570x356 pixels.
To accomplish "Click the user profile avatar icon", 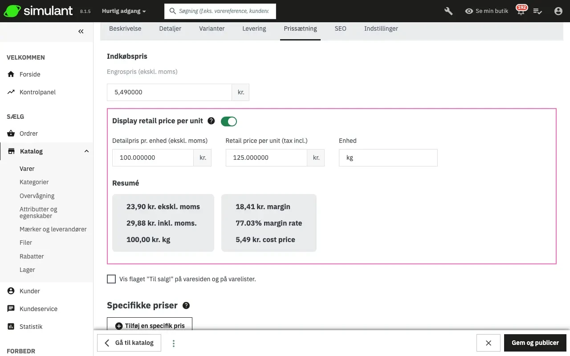I will pyautogui.click(x=558, y=11).
